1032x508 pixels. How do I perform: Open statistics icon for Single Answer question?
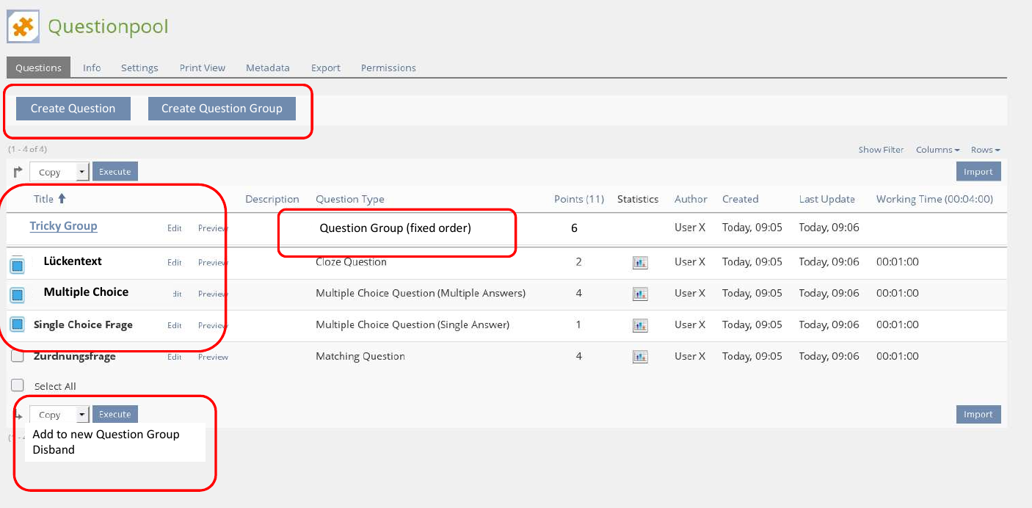click(x=640, y=325)
